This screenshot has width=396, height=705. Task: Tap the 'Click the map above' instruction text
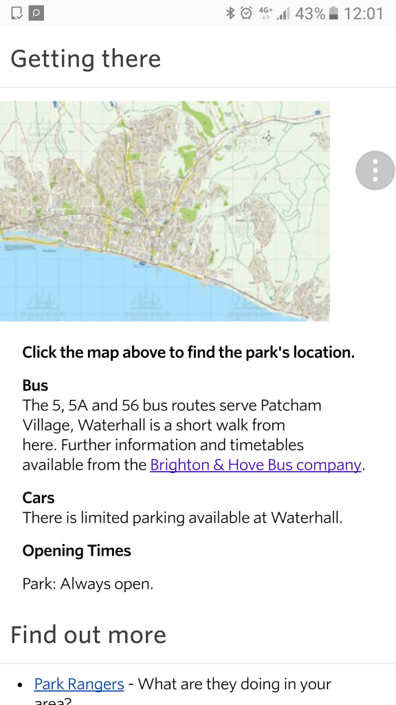pos(188,352)
